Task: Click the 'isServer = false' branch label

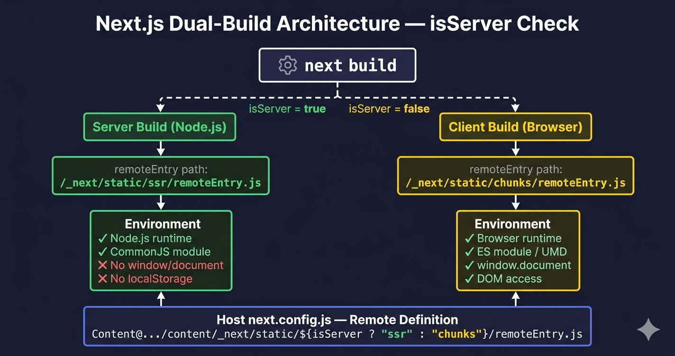Action: point(389,109)
